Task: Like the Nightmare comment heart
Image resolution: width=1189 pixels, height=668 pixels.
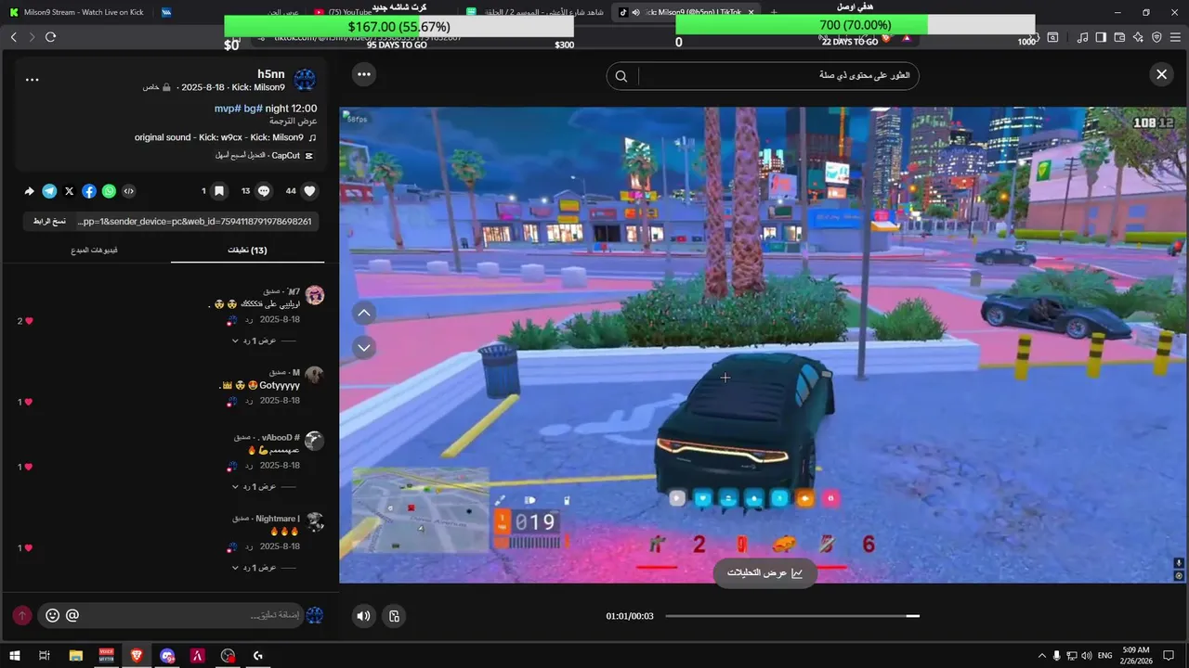Action: pyautogui.click(x=29, y=548)
